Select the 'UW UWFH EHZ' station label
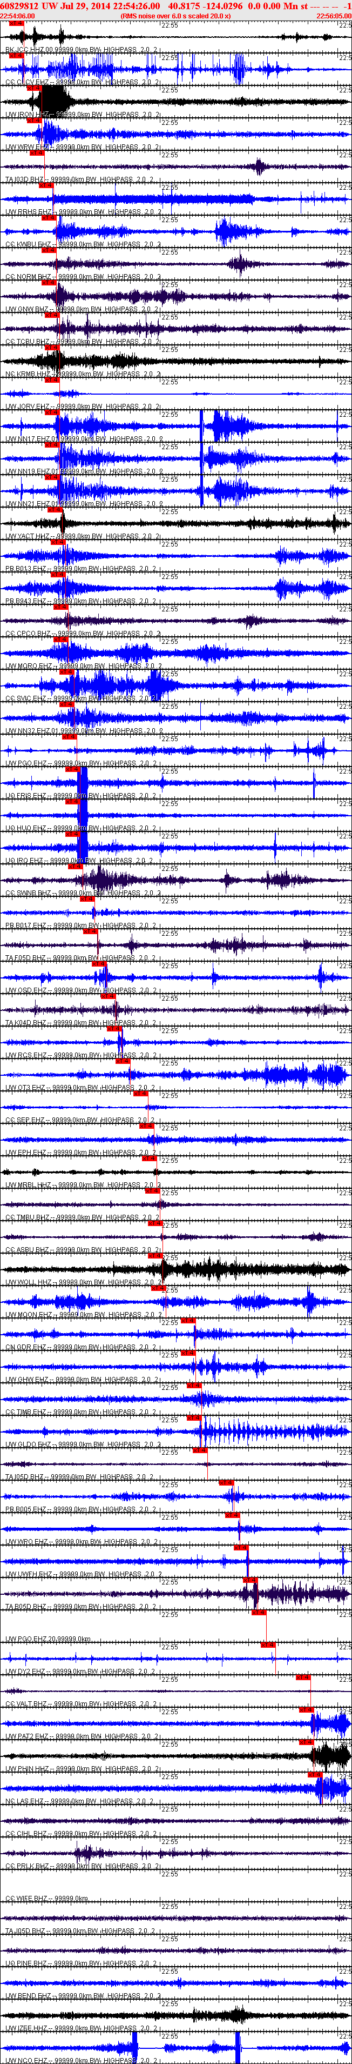This screenshot has width=352, height=2064. 28,1574
